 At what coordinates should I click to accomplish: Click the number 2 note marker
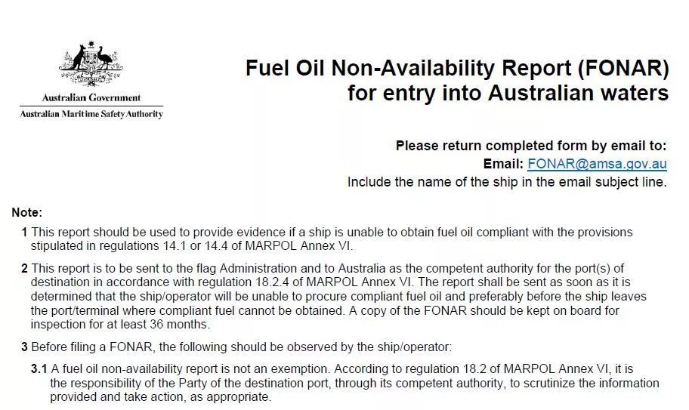(25, 268)
